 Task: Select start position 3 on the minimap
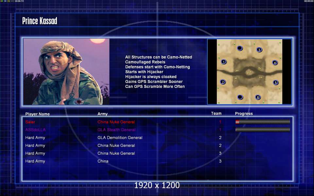[x=259, y=50]
